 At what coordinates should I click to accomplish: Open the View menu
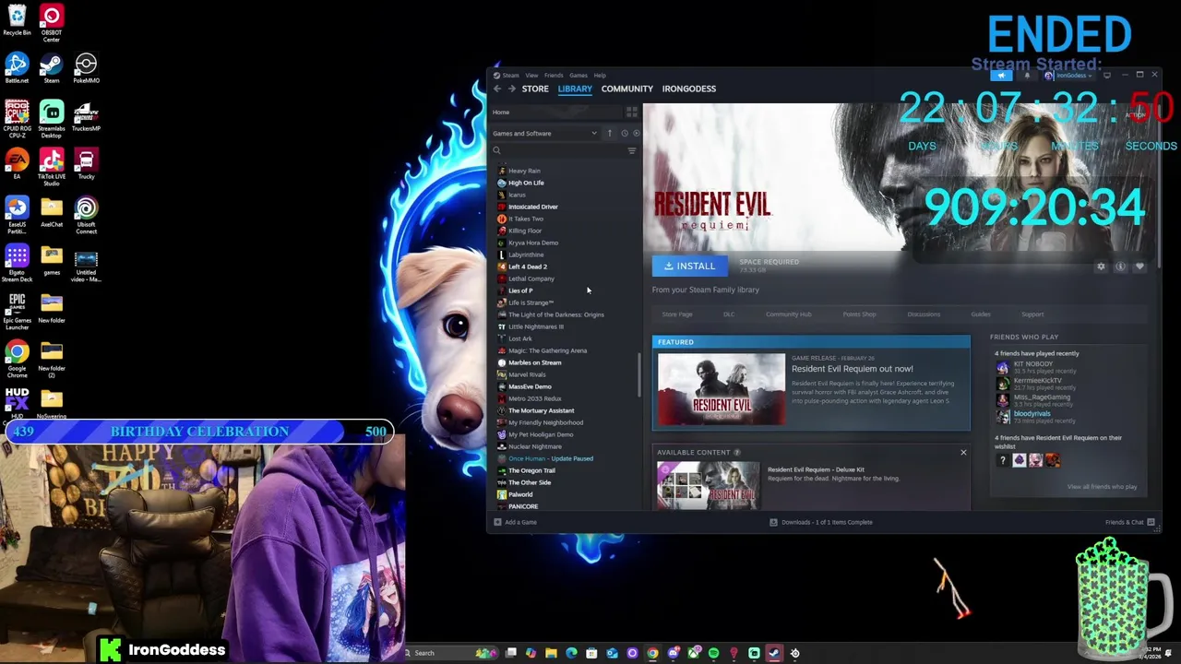tap(531, 76)
